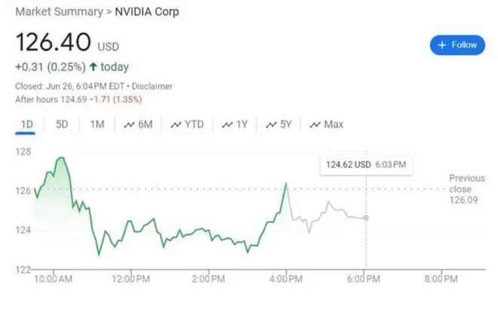The width and height of the screenshot is (498, 309).
Task: Switch to the 5D time range tab
Action: point(62,124)
